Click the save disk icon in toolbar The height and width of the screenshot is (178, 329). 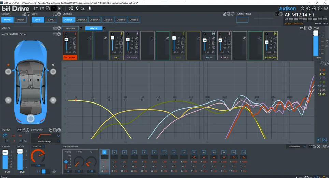coord(48,9)
